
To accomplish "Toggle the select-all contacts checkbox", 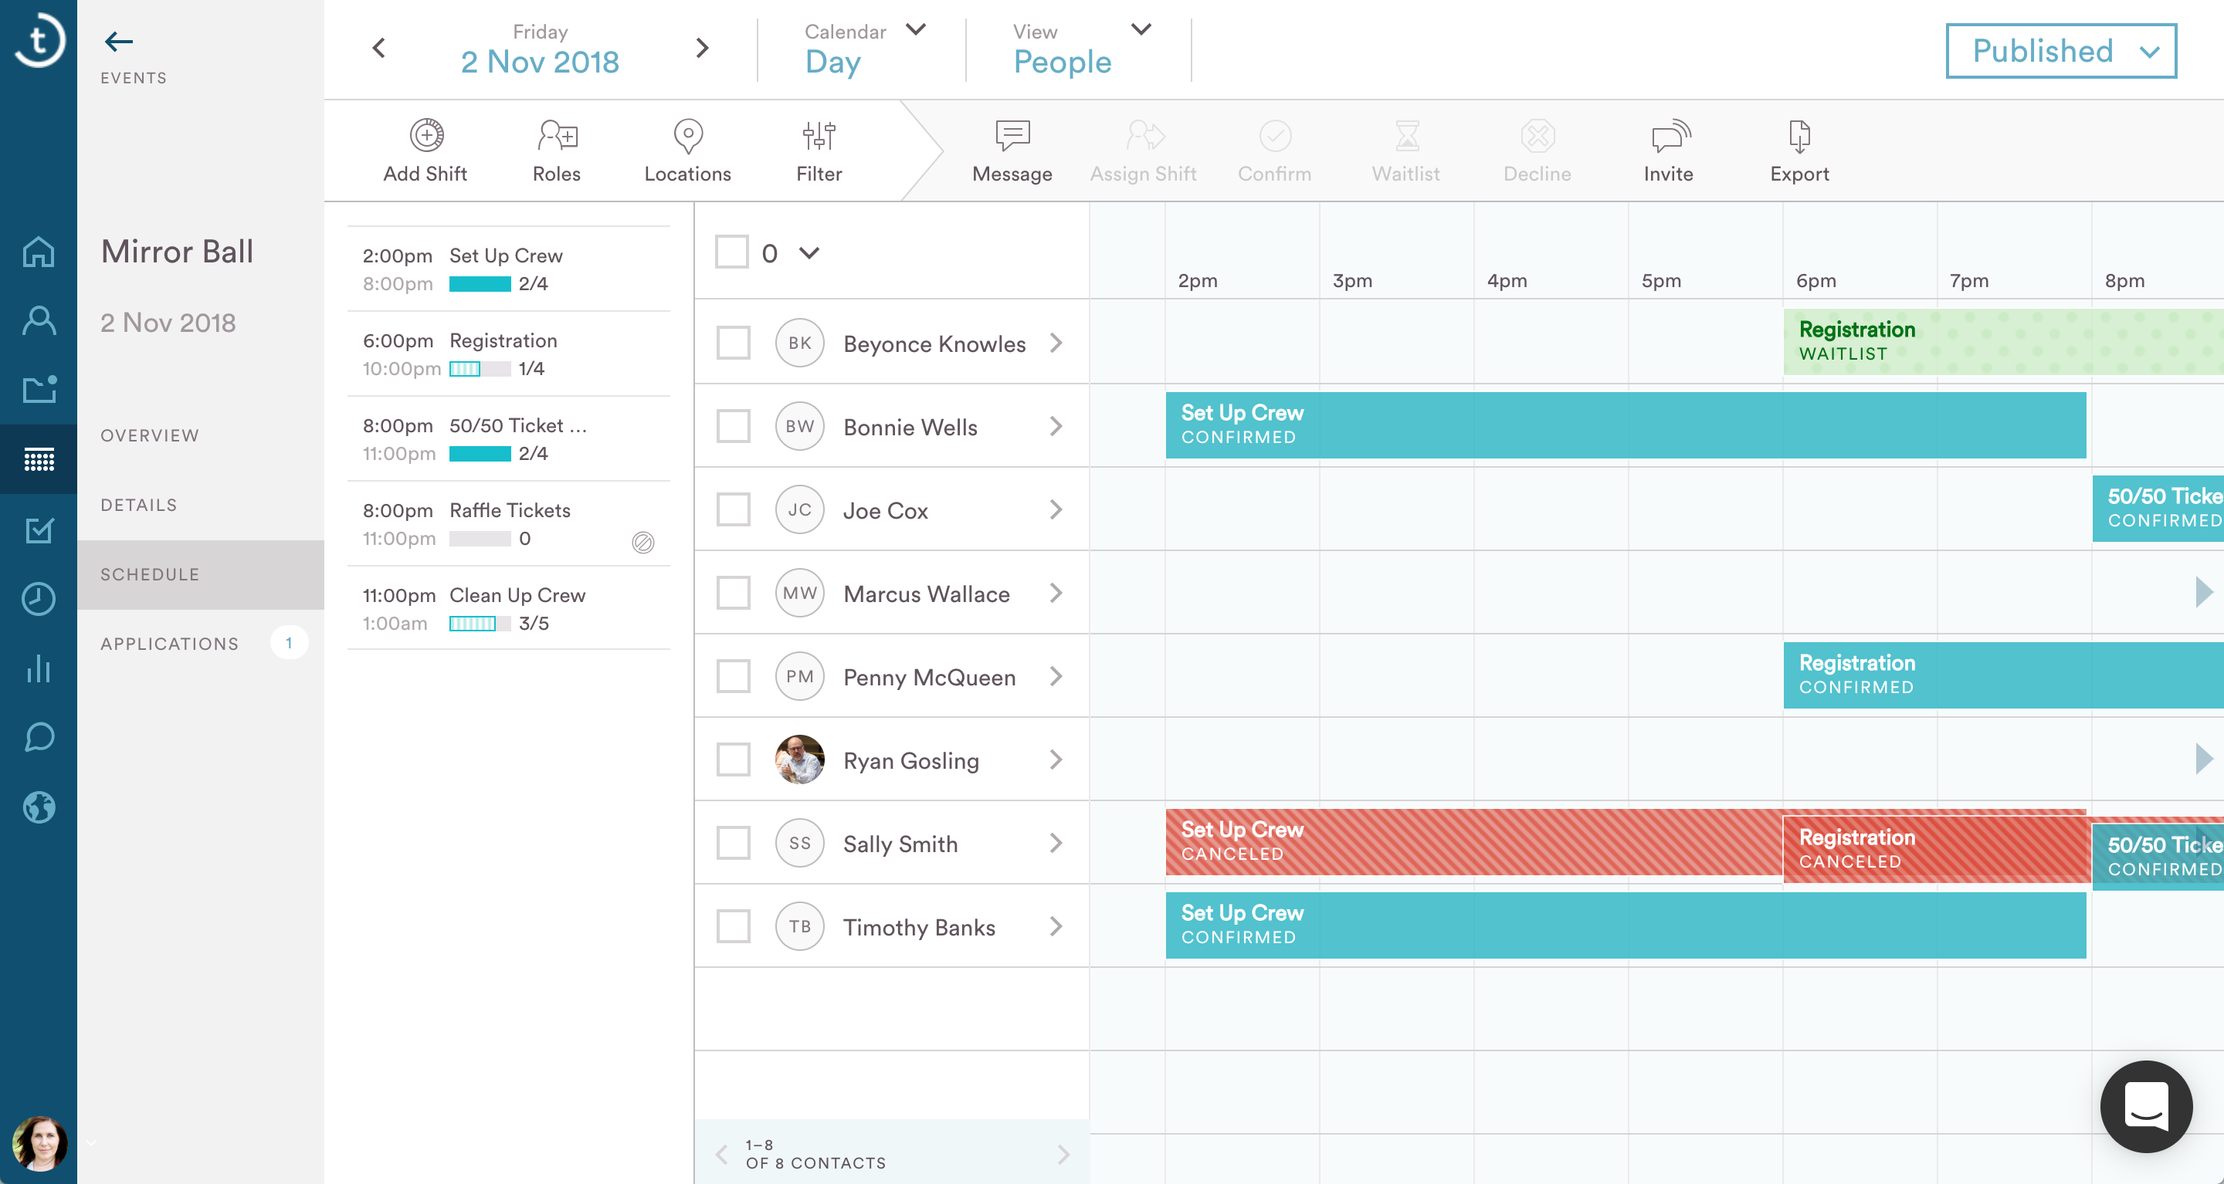I will pos(731,253).
